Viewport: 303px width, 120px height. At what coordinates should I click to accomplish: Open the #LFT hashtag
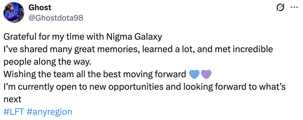[x=14, y=112]
